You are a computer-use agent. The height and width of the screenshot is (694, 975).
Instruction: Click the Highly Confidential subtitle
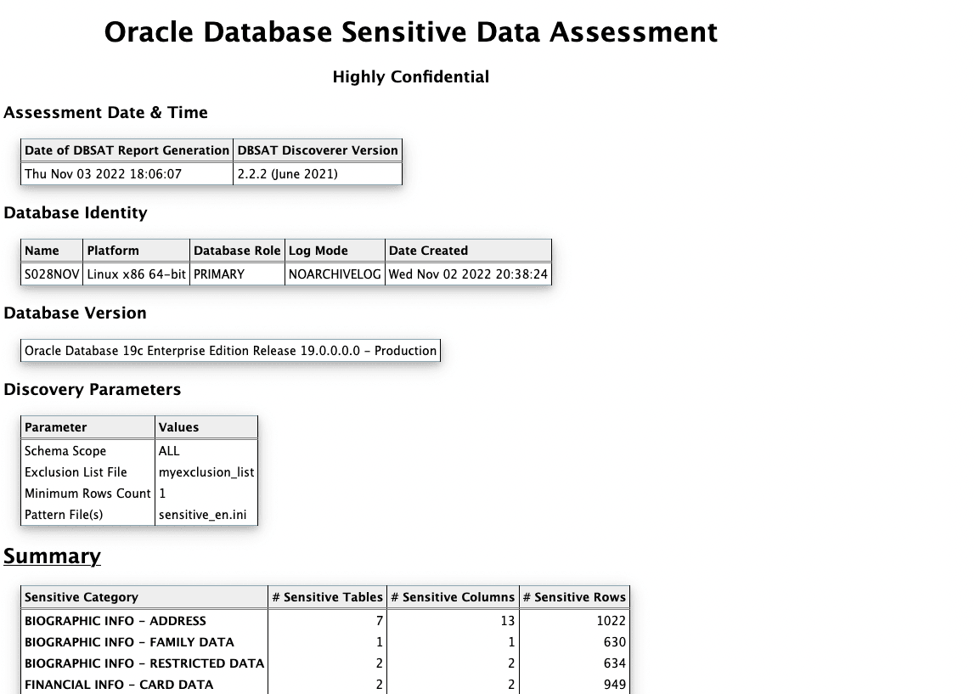(x=410, y=77)
